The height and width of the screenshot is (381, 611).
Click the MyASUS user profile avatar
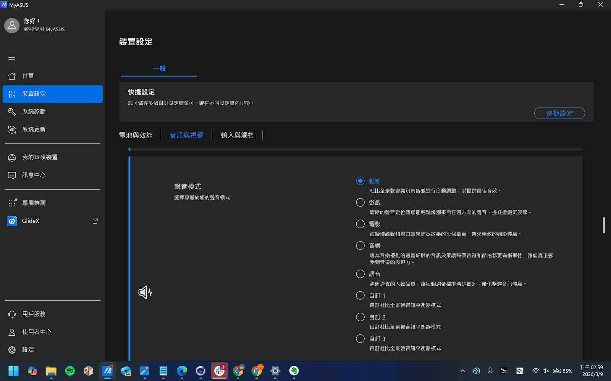coord(11,25)
